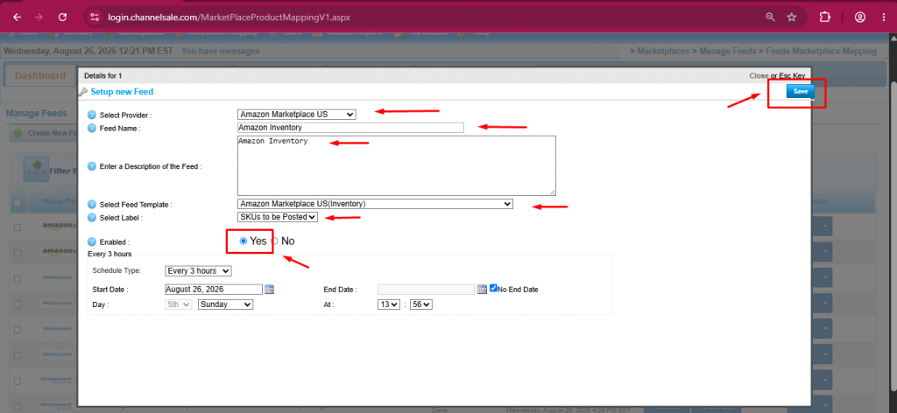Click help icon beside Feed Name
Image resolution: width=897 pixels, height=413 pixels.
91,128
